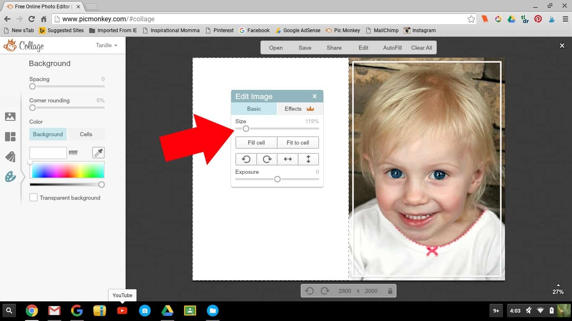
Task: Enable Transparent background checkbox
Action: (x=33, y=198)
